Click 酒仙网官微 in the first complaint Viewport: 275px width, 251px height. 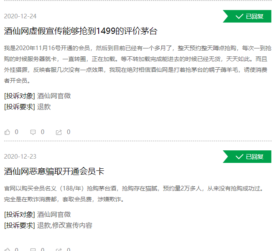[x=54, y=96]
